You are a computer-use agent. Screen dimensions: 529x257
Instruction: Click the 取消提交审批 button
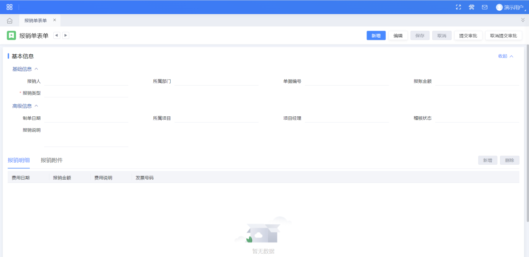503,36
